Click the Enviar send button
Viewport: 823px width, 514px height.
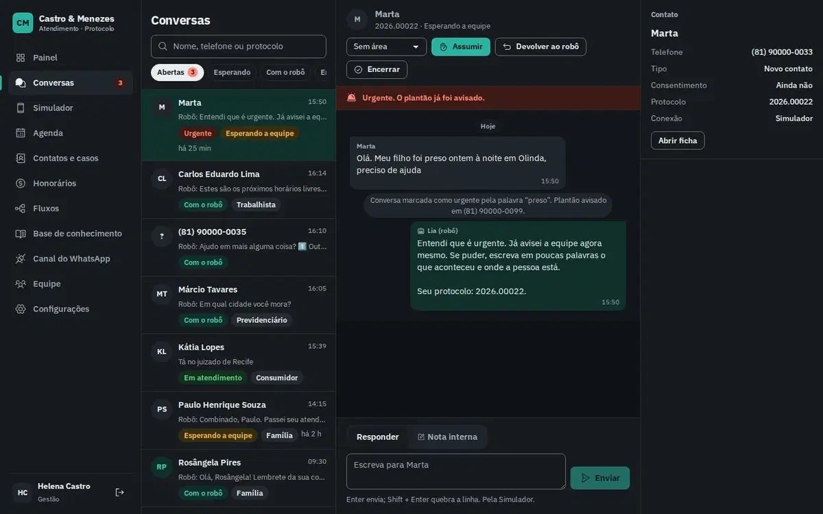tap(600, 478)
